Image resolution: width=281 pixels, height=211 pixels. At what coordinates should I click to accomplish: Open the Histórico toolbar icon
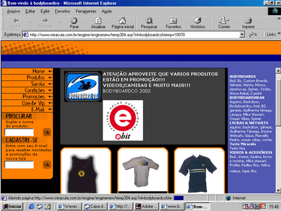[x=197, y=21]
